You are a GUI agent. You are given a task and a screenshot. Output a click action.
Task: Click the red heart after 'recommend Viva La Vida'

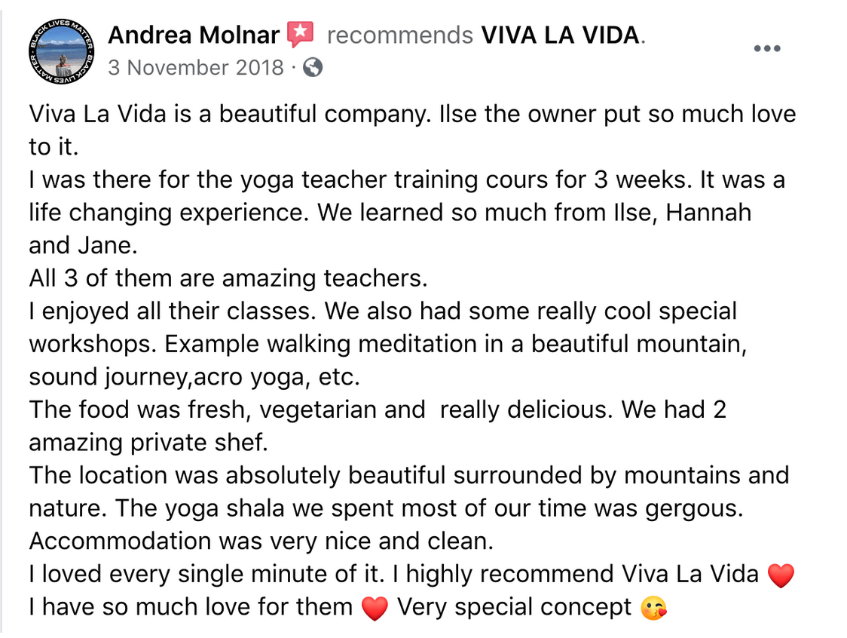781,575
